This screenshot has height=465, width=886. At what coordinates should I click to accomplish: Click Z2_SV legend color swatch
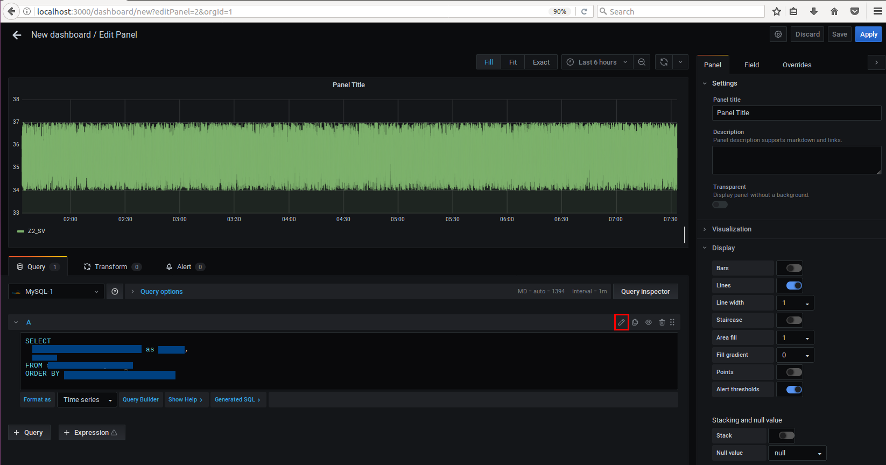(x=20, y=231)
